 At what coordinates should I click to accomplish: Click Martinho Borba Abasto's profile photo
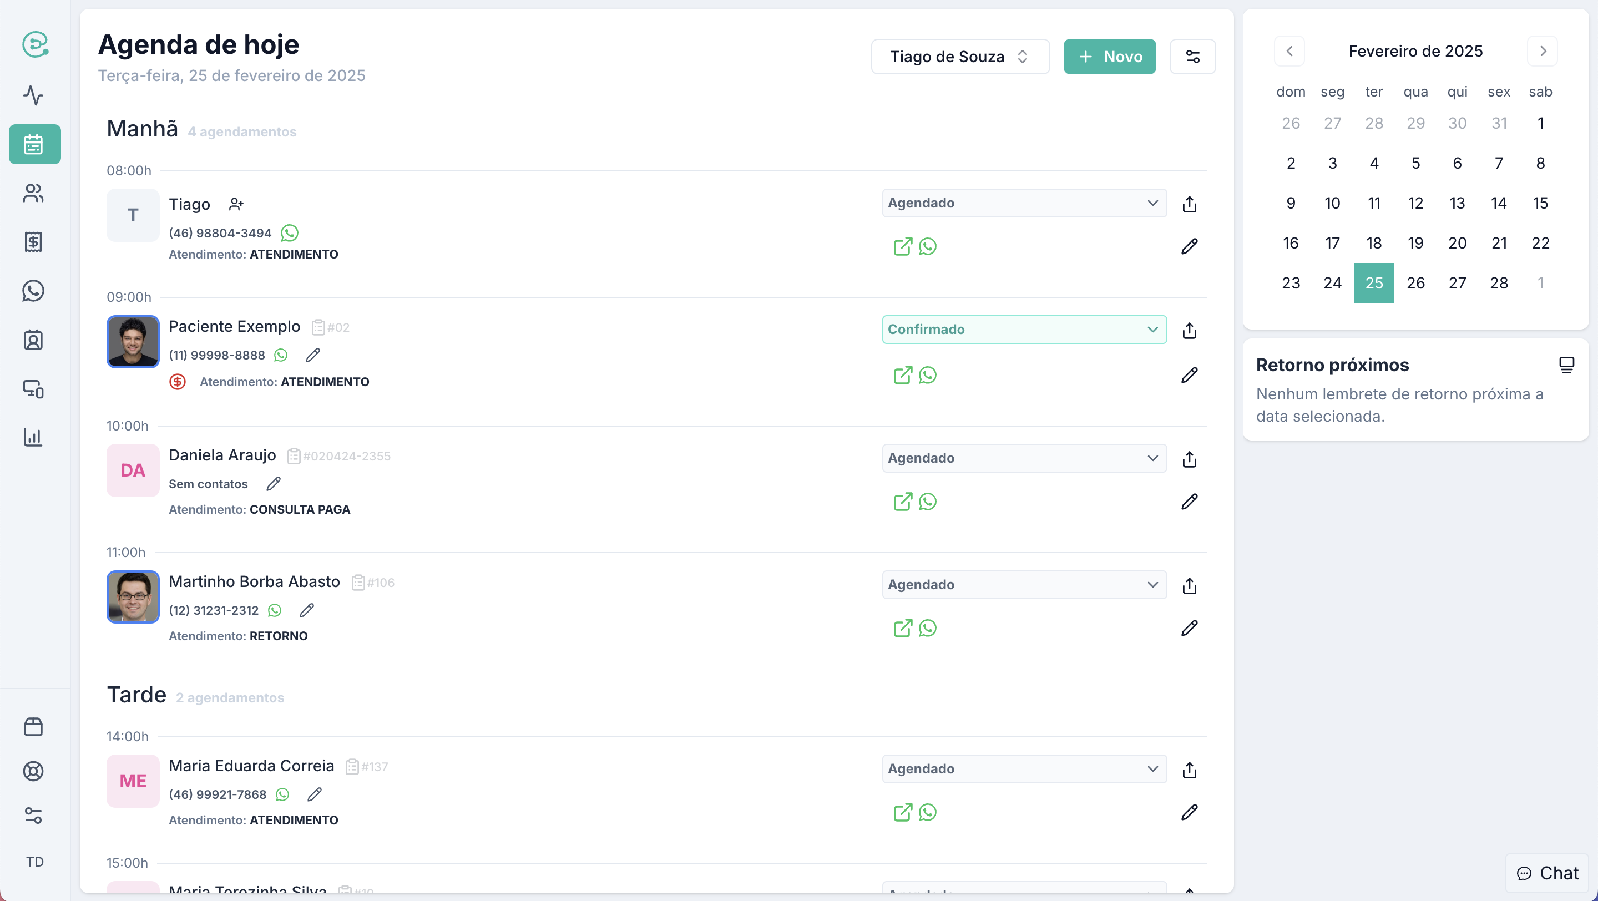[133, 596]
